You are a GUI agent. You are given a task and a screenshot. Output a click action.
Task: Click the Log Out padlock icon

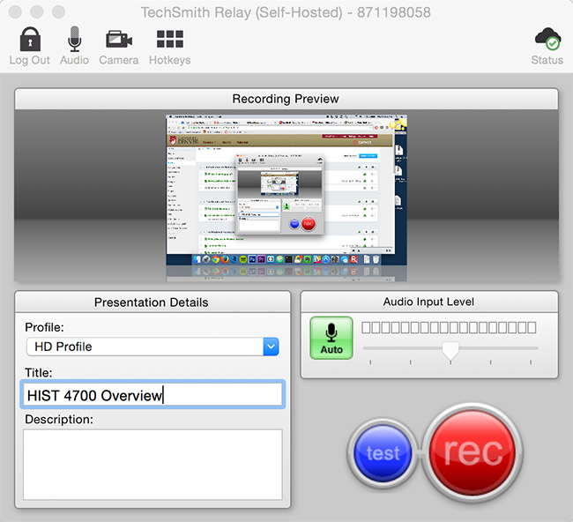pos(30,39)
